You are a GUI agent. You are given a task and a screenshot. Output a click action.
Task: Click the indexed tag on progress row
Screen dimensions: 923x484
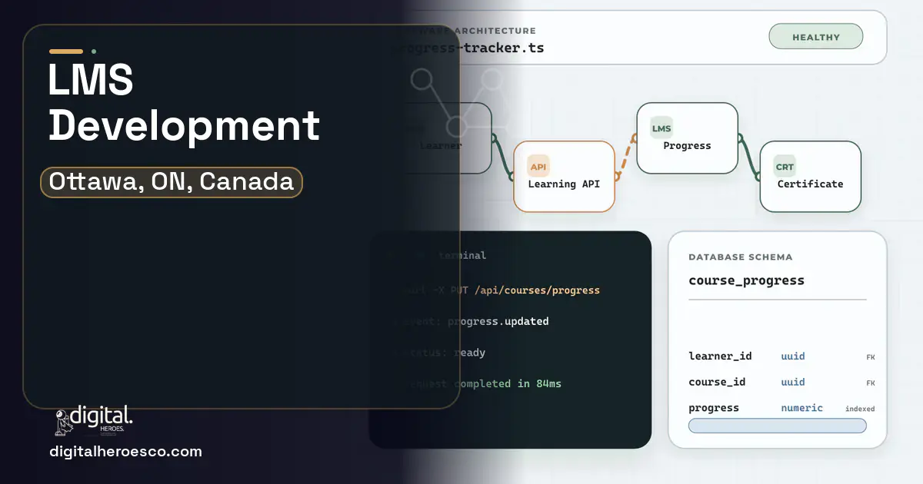pos(860,409)
